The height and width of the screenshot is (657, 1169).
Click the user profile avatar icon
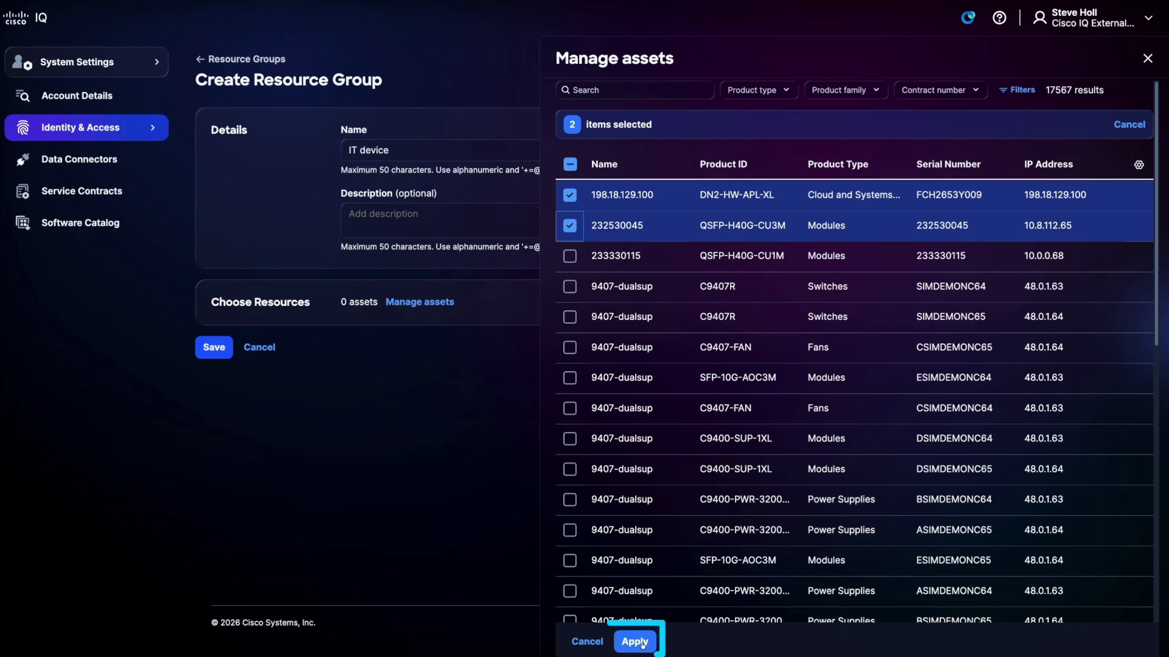1040,18
